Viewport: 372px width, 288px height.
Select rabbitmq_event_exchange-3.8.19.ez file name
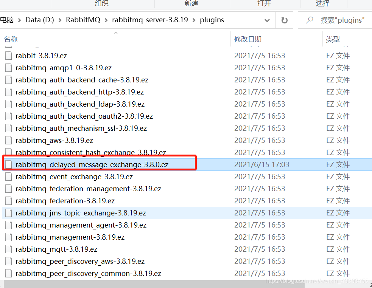tap(74, 177)
